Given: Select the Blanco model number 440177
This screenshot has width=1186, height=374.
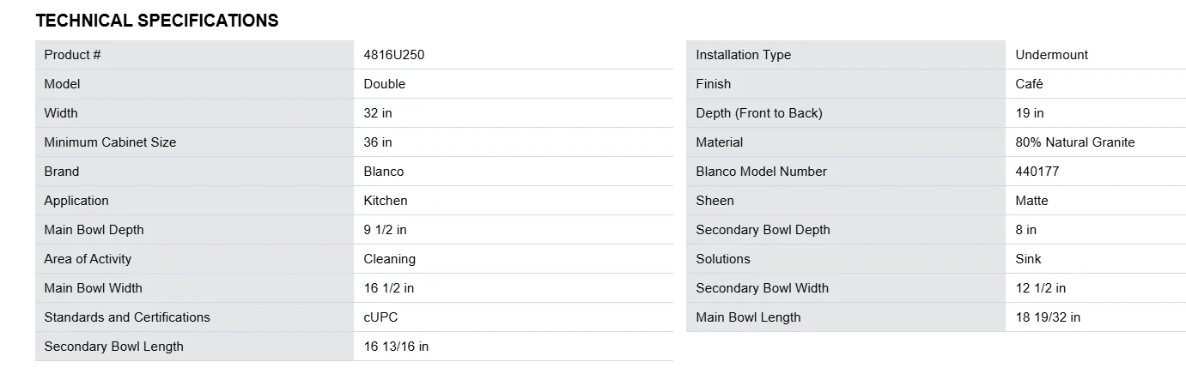Looking at the screenshot, I should coord(1037,172).
